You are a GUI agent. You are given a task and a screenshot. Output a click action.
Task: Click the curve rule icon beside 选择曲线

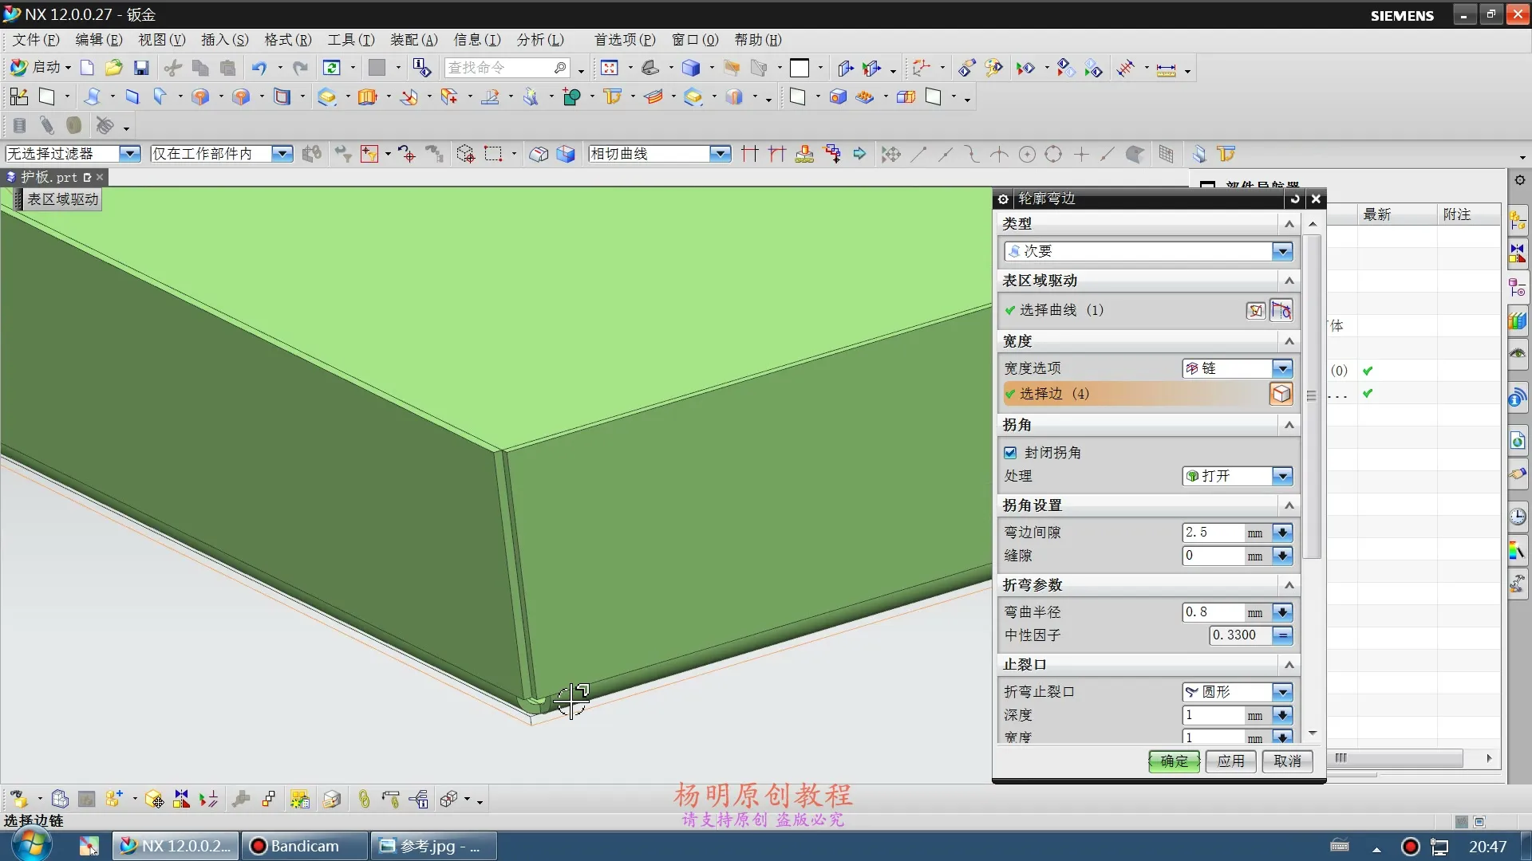point(1281,310)
